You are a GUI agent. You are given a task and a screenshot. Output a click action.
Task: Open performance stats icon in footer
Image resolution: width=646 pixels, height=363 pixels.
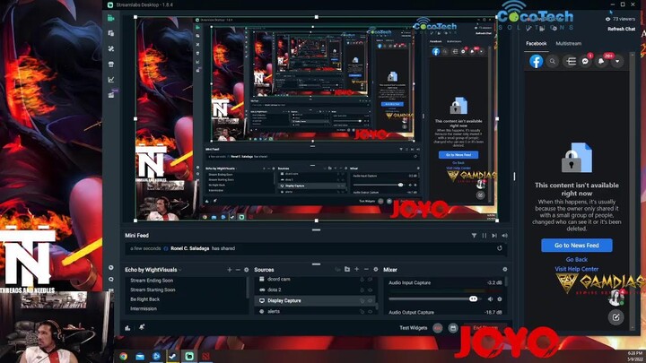tap(127, 328)
